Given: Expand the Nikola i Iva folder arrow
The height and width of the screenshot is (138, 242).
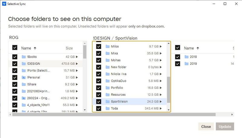Looking at the screenshot, I should 161,74.
